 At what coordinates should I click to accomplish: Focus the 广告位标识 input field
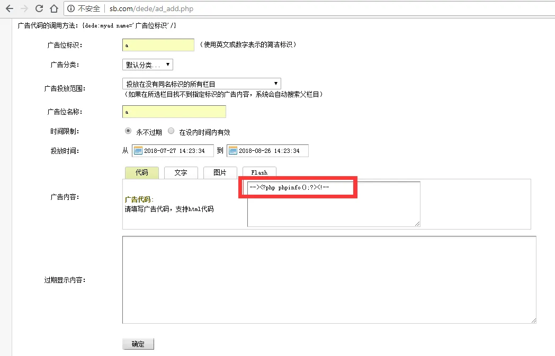(158, 45)
